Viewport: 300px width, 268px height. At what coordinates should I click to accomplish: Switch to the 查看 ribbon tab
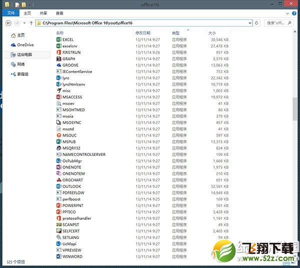[59, 13]
